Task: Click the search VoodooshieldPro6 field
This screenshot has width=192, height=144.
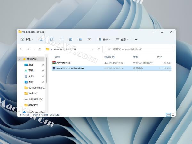Action: 139,49
